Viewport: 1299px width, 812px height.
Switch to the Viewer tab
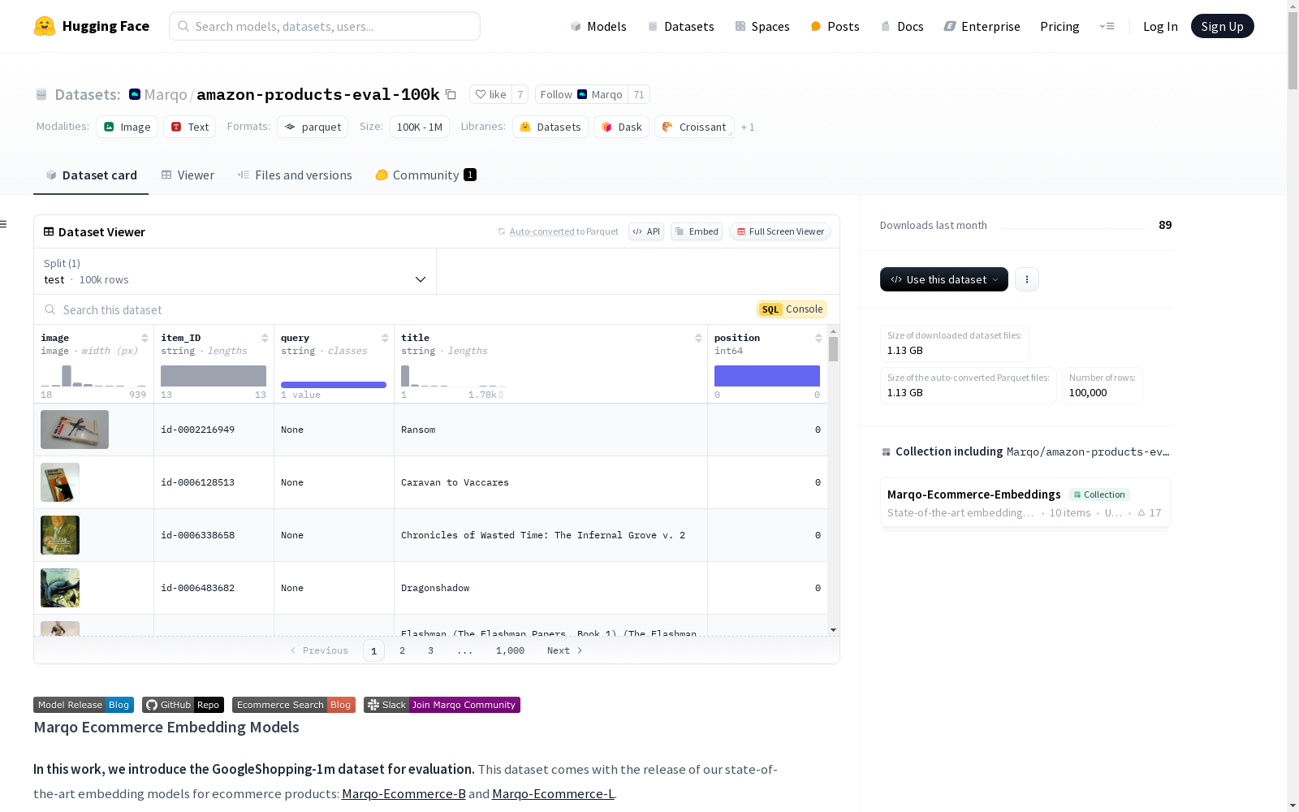tap(188, 175)
